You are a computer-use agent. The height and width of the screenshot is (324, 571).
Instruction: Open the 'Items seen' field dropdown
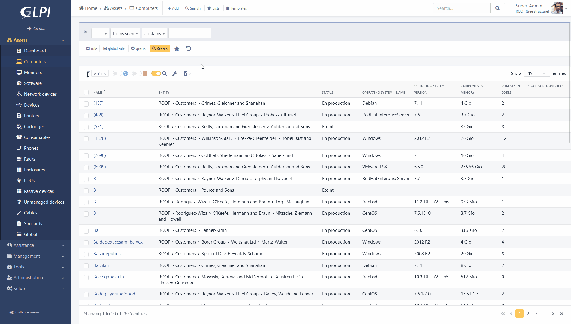125,33
